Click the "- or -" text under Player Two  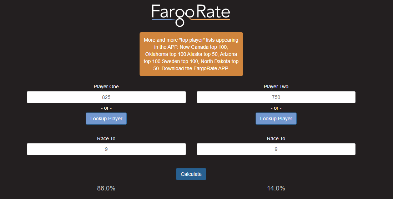[x=276, y=108]
